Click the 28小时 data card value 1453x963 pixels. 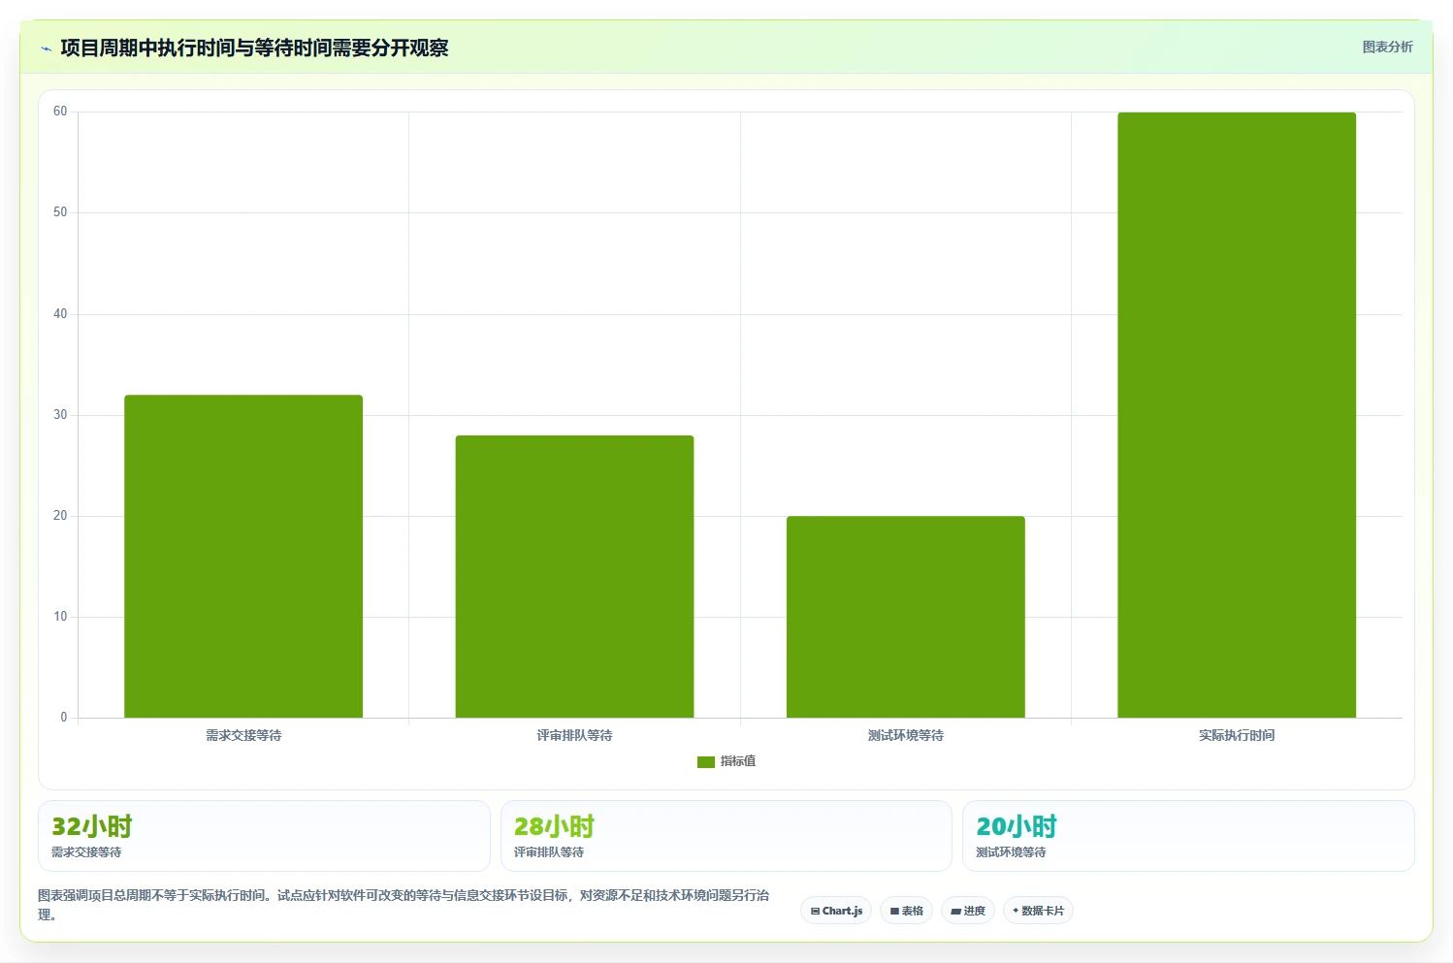coord(554,826)
